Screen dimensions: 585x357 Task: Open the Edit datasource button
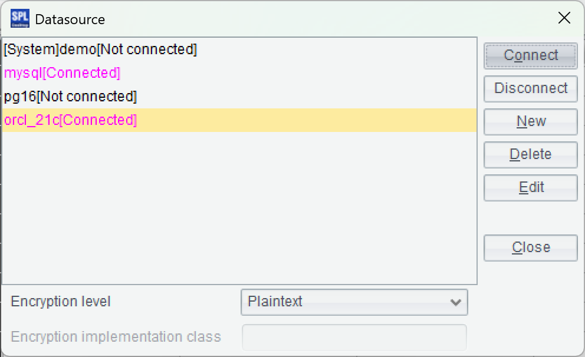click(x=531, y=187)
